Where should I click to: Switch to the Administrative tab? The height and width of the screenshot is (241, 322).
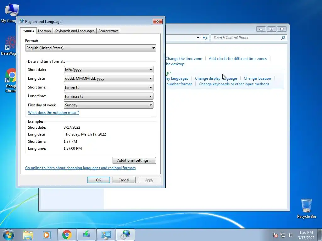pyautogui.click(x=108, y=31)
